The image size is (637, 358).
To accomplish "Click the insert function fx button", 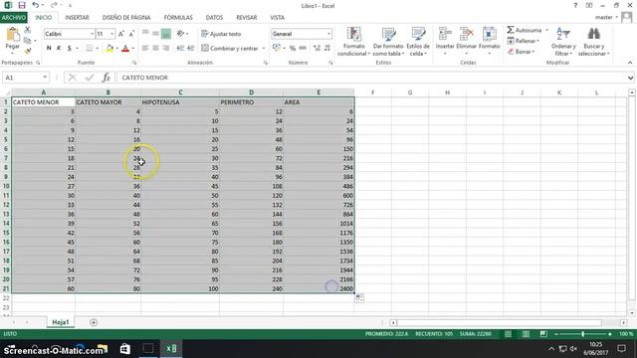I will coord(106,78).
